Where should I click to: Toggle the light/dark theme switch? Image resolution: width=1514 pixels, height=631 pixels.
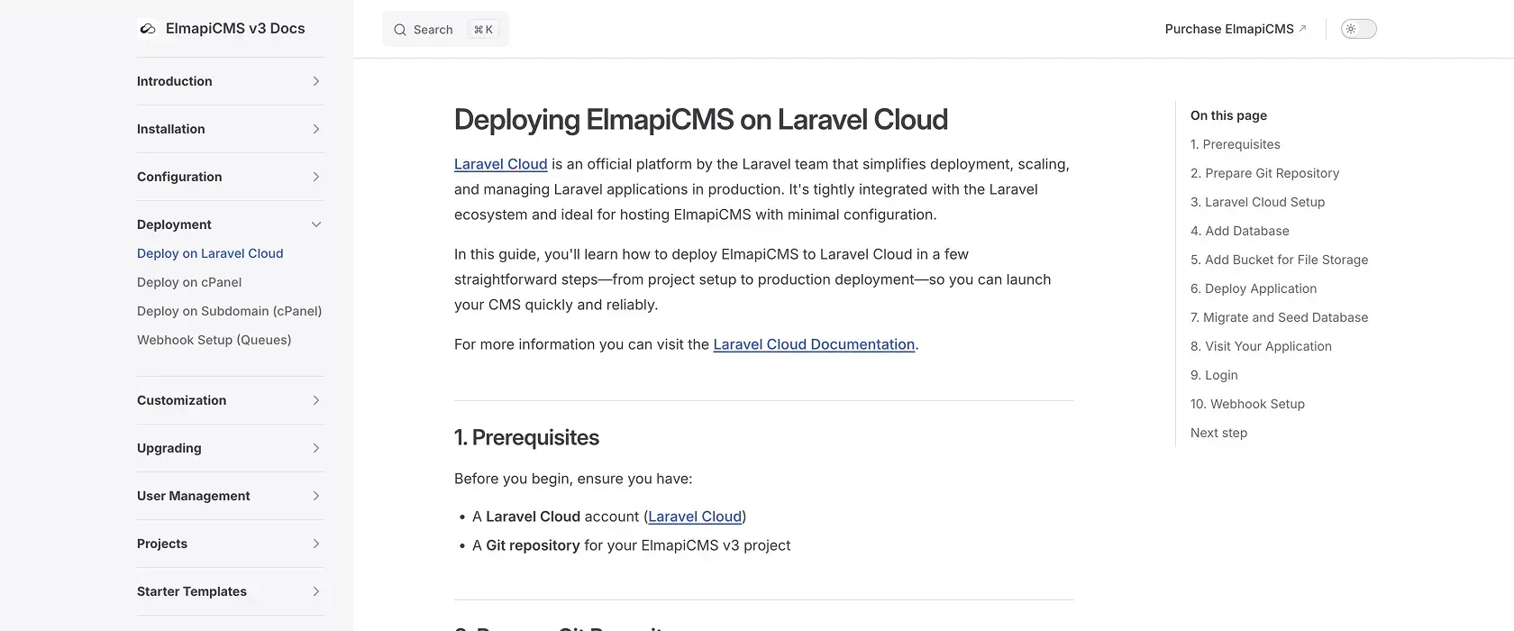pos(1358,29)
